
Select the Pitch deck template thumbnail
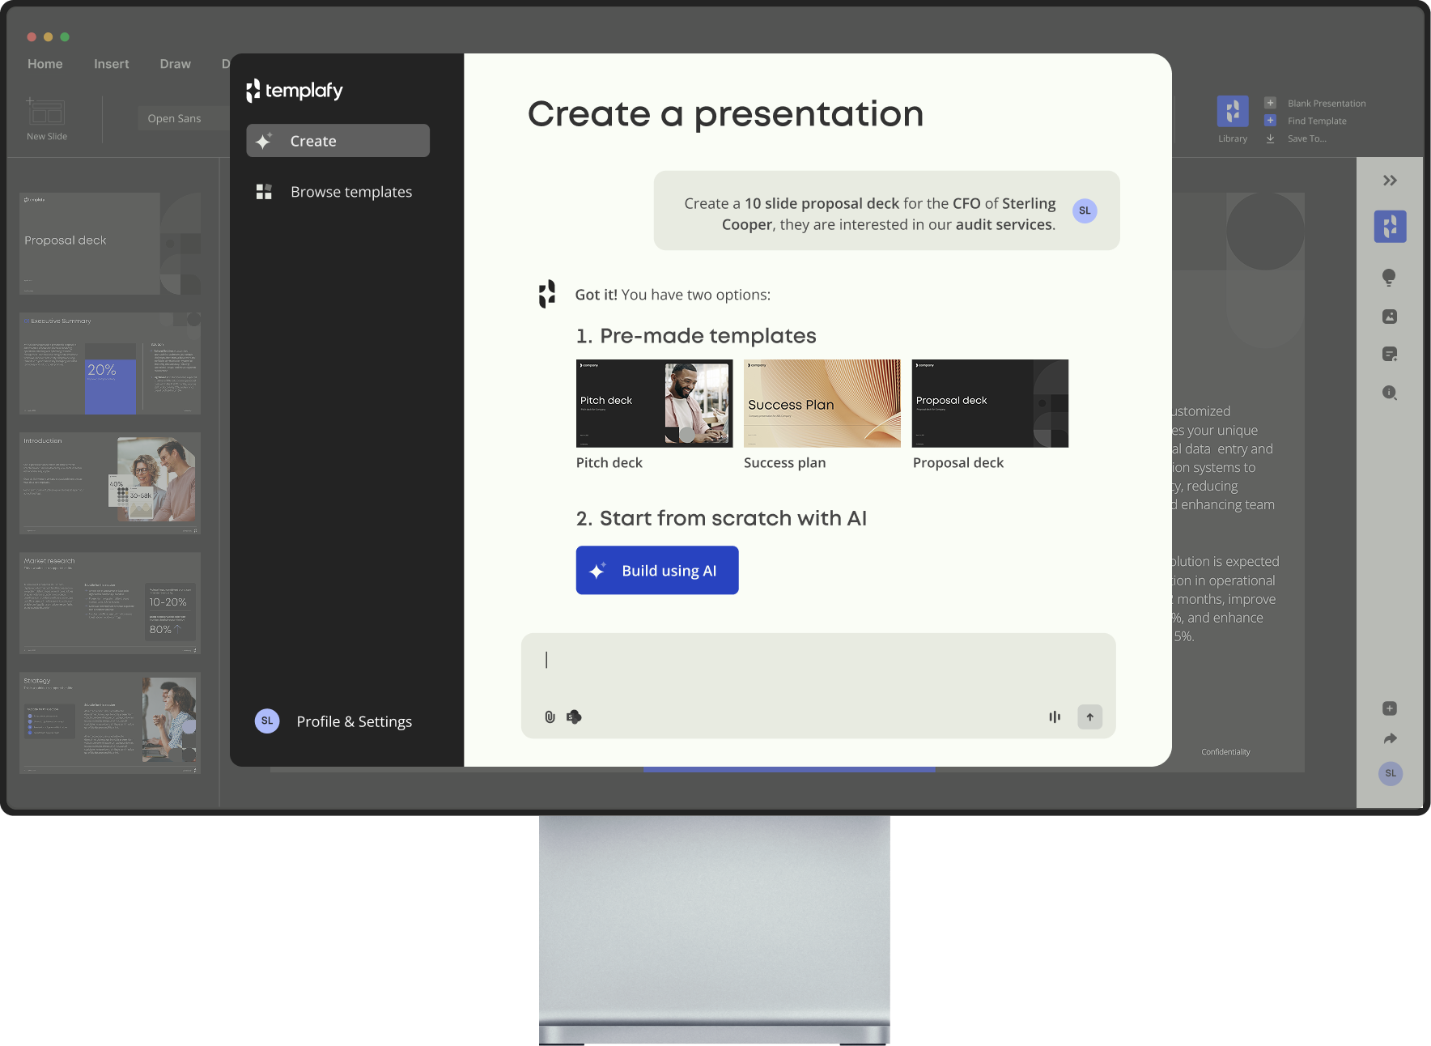[x=654, y=403]
